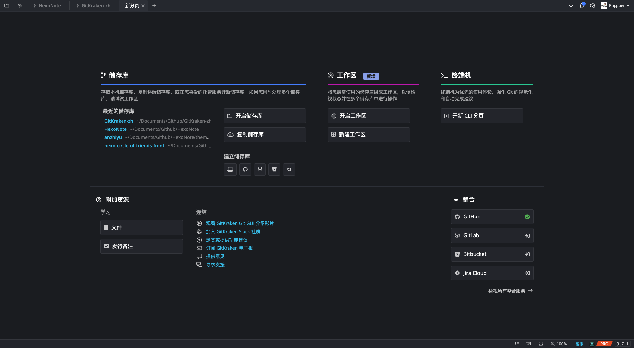
Task: Connect the GitLab integration
Action: (492, 236)
